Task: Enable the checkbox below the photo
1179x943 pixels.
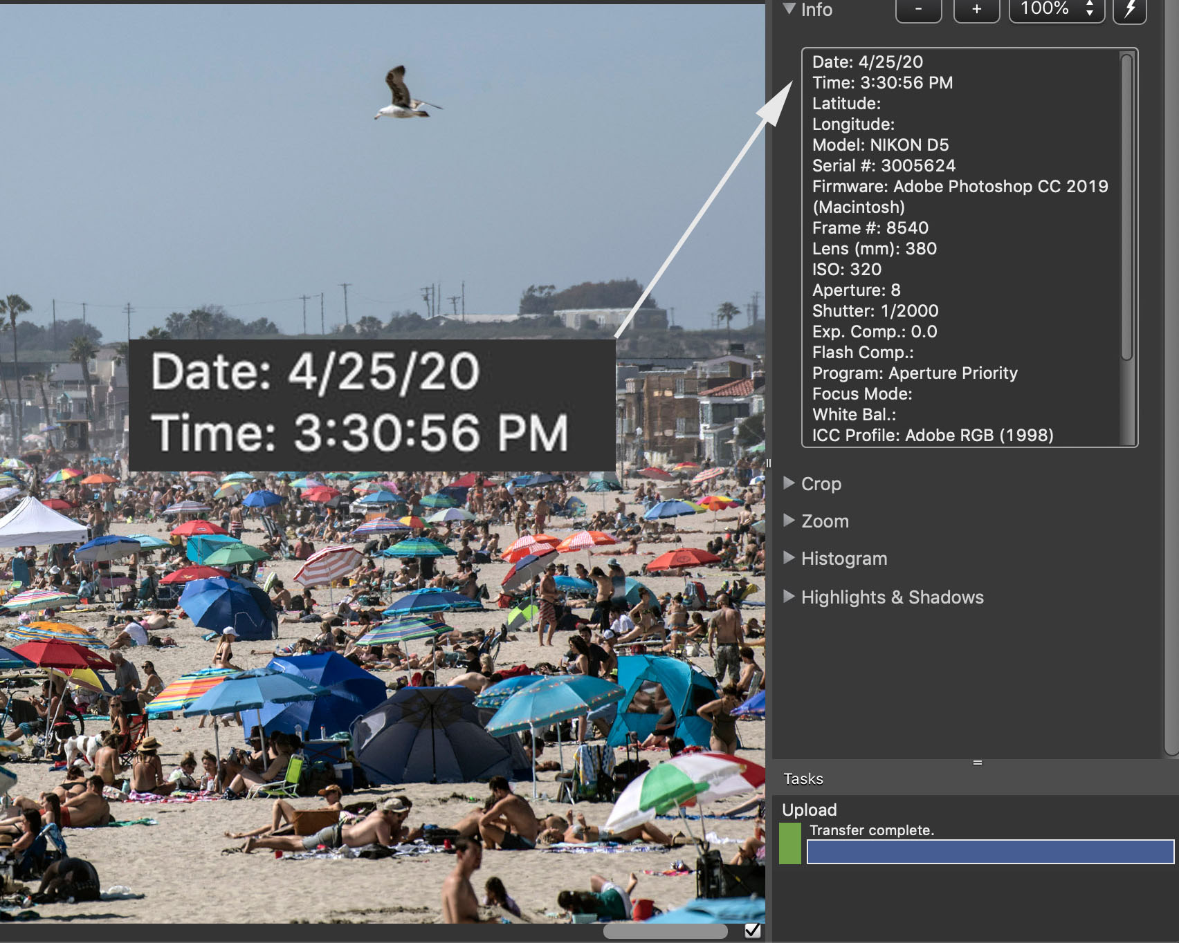Action: click(x=752, y=931)
